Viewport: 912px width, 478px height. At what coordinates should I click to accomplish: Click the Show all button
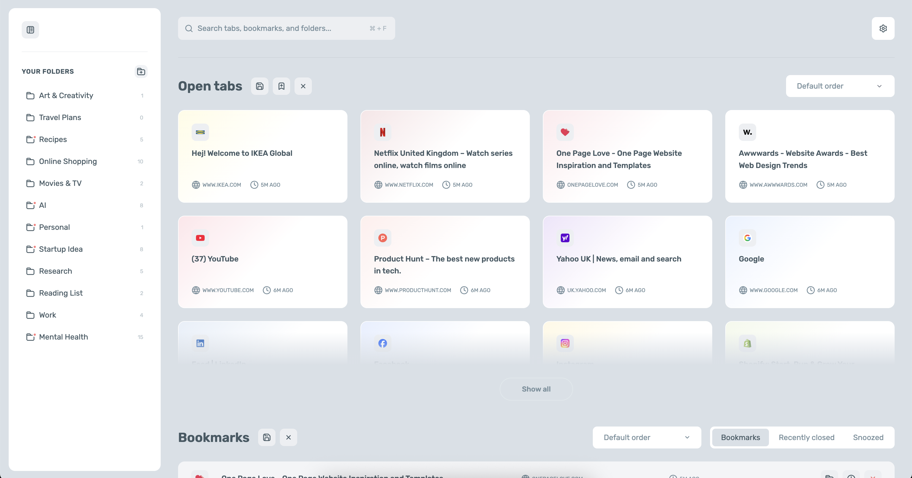(536, 389)
